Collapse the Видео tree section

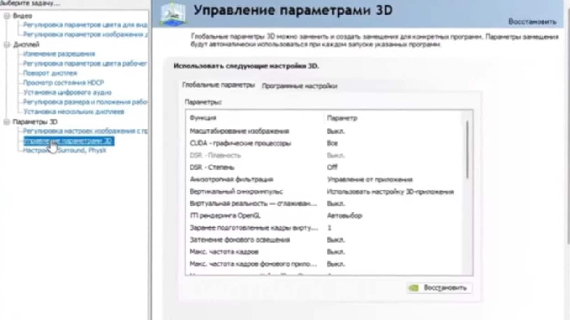[6, 16]
